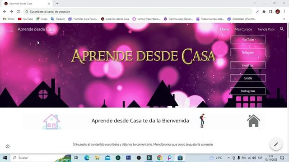Click the YouTube button on banner

pyautogui.click(x=248, y=40)
